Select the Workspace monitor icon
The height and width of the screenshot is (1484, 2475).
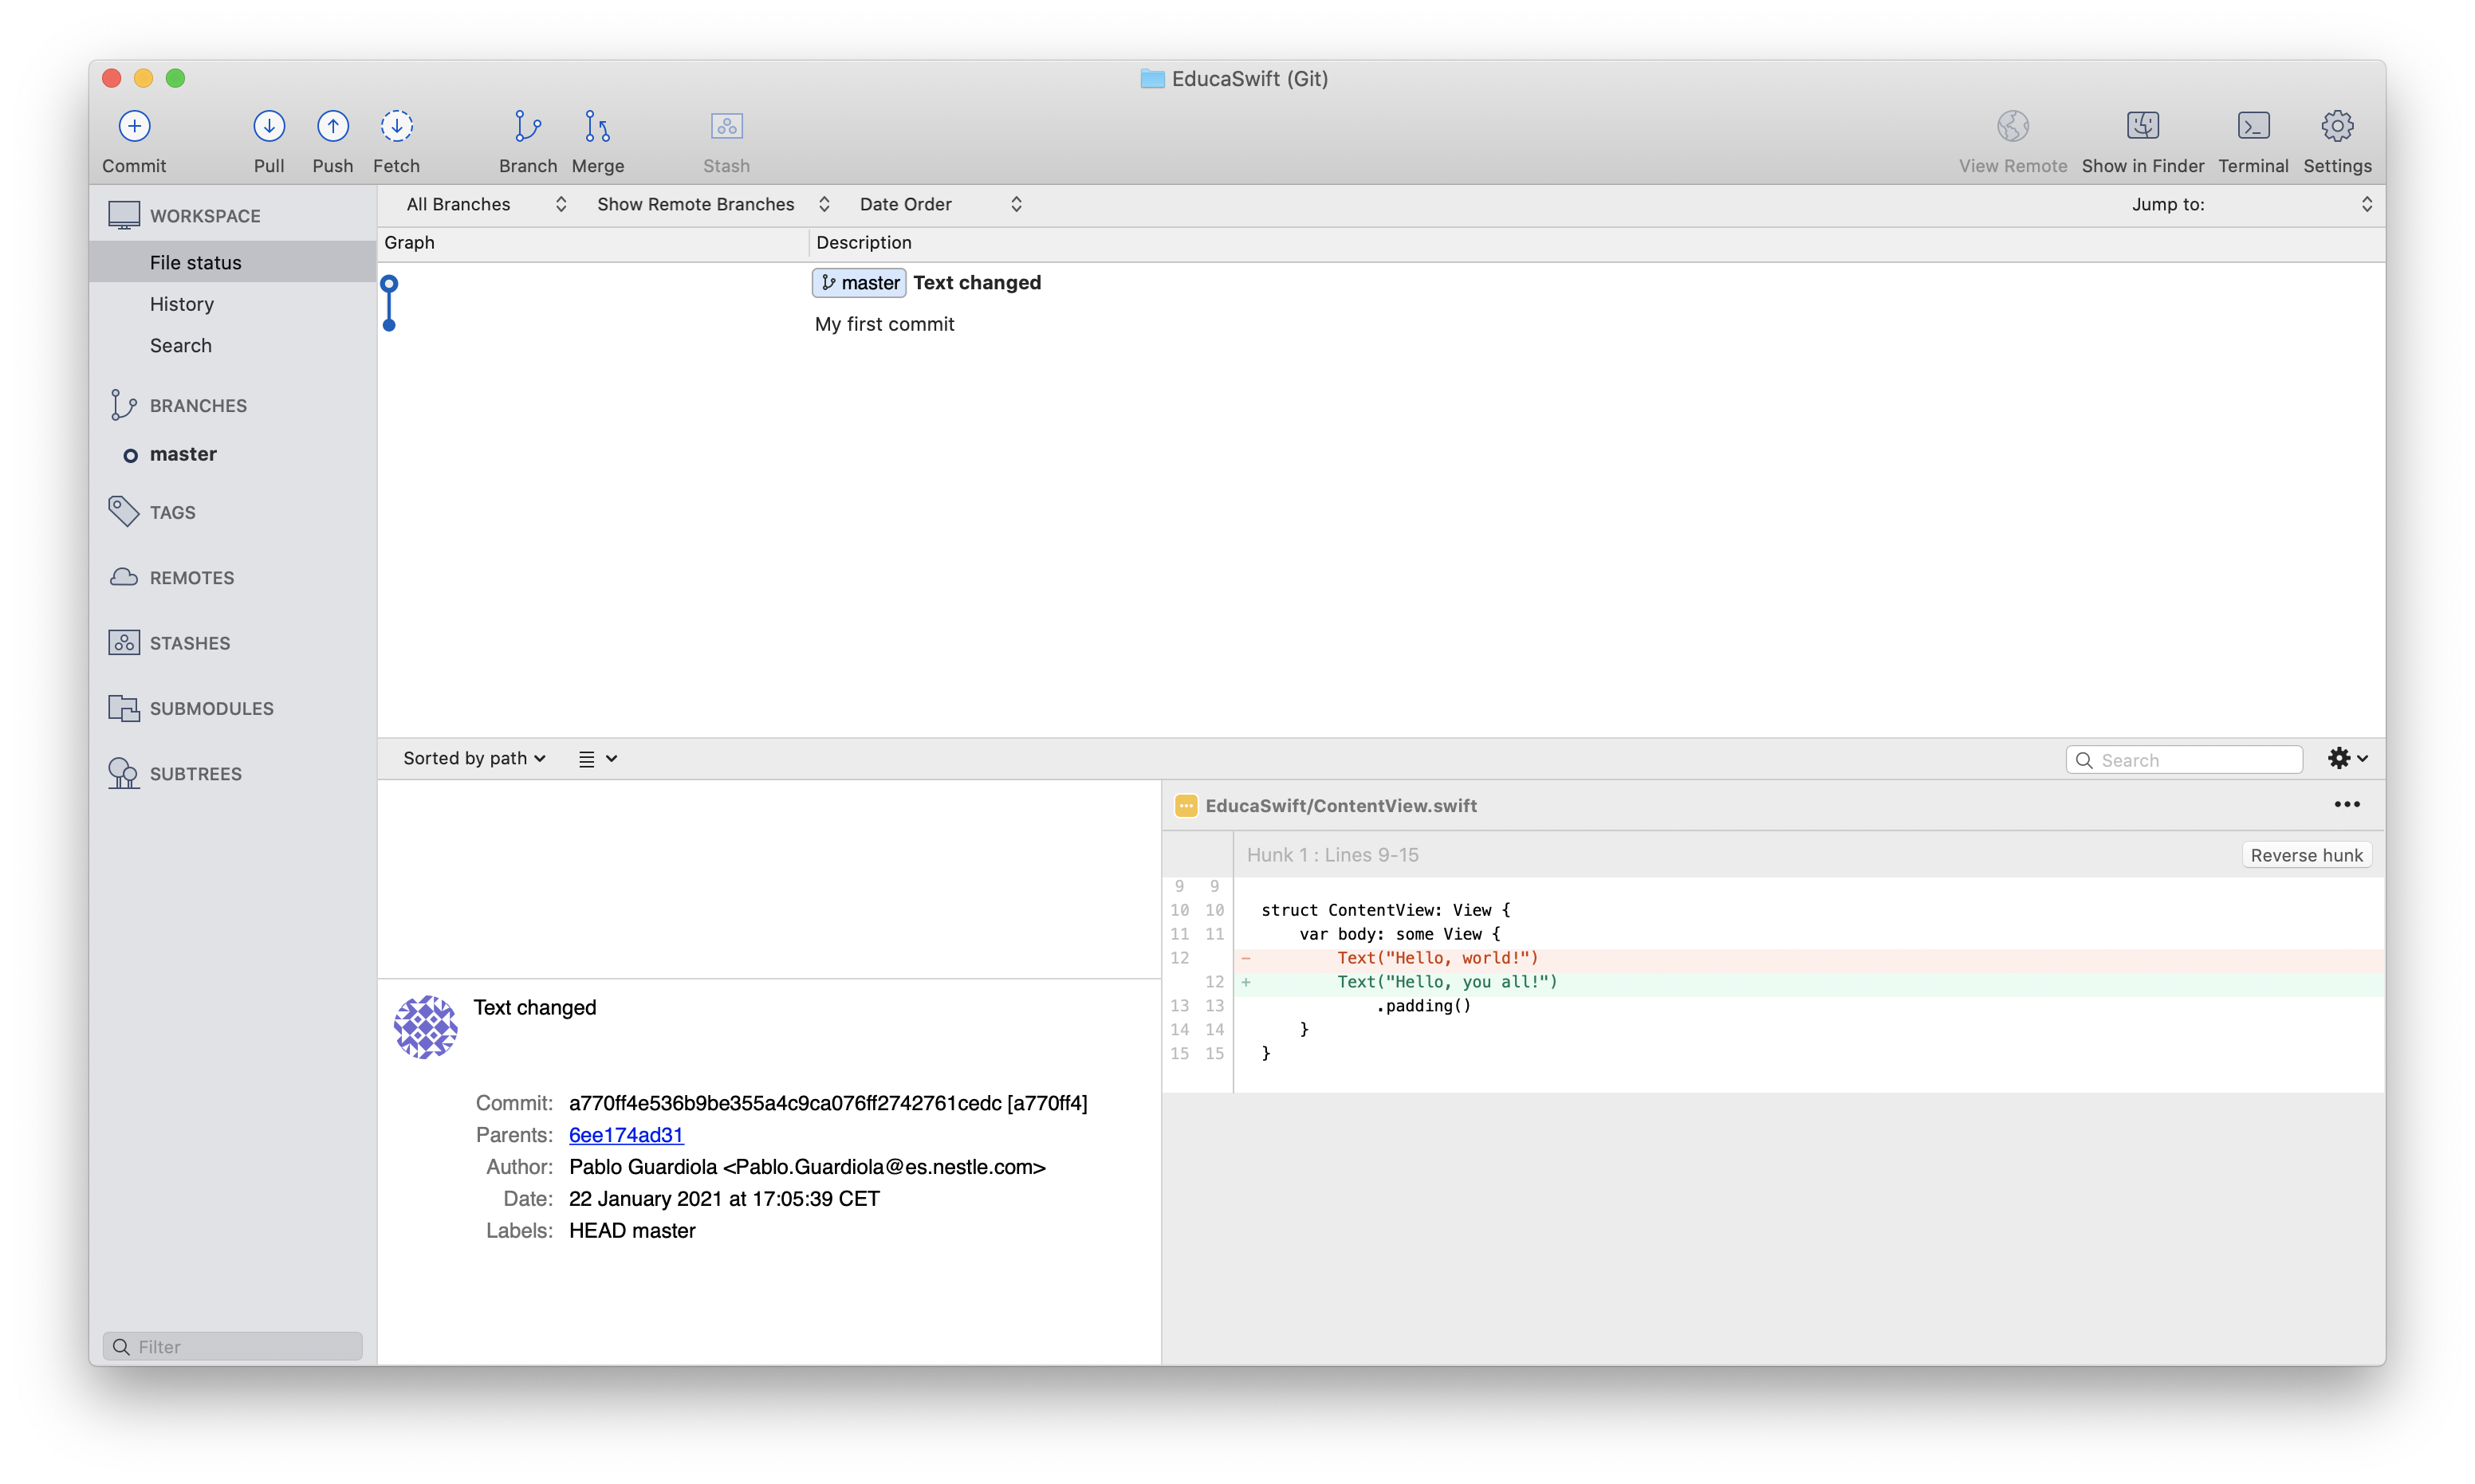[x=124, y=215]
